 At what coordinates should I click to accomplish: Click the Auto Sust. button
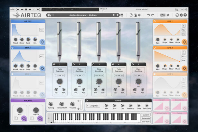146,122
